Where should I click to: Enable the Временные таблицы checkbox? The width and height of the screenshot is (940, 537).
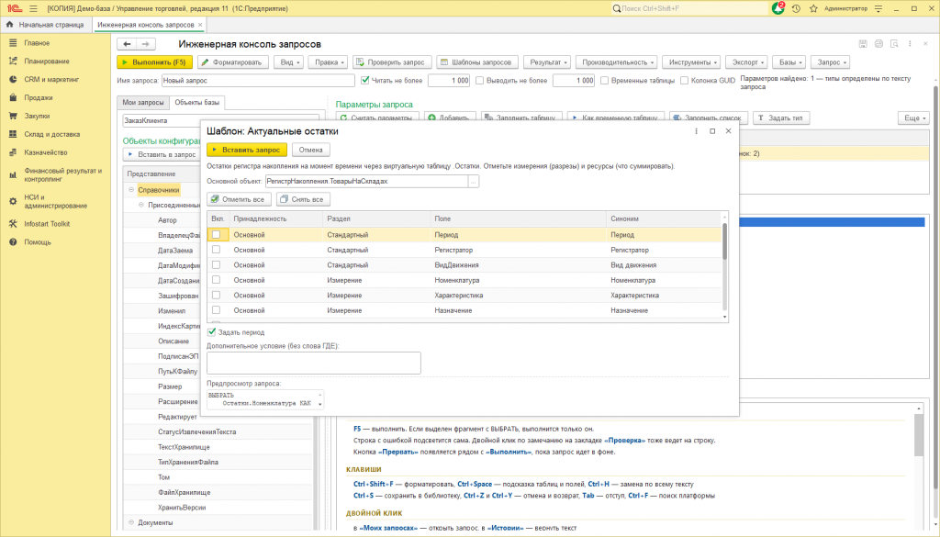point(604,80)
